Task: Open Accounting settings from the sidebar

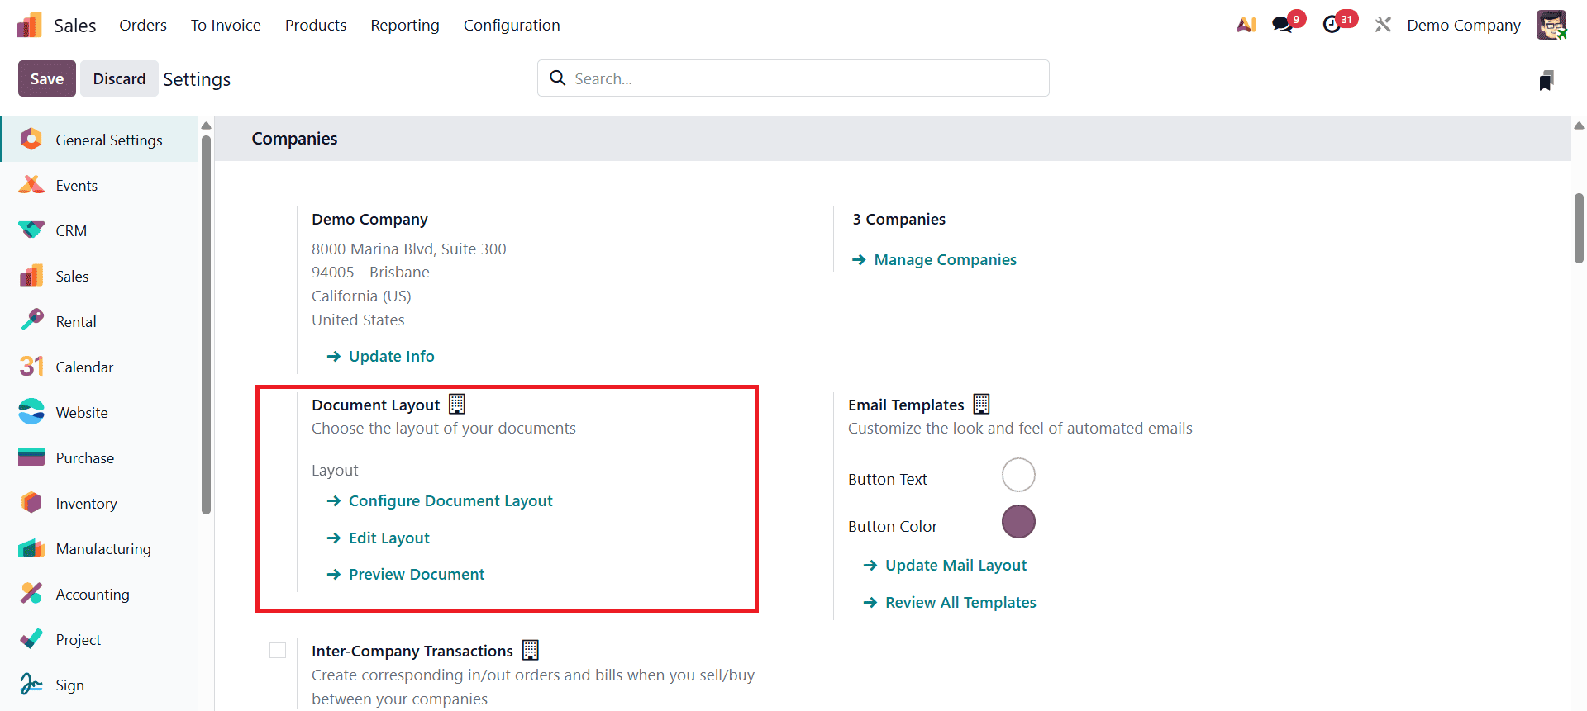Action: [31, 593]
